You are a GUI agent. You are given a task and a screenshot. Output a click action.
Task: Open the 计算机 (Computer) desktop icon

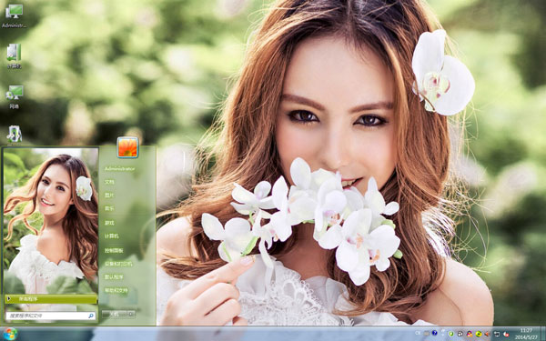(x=14, y=55)
